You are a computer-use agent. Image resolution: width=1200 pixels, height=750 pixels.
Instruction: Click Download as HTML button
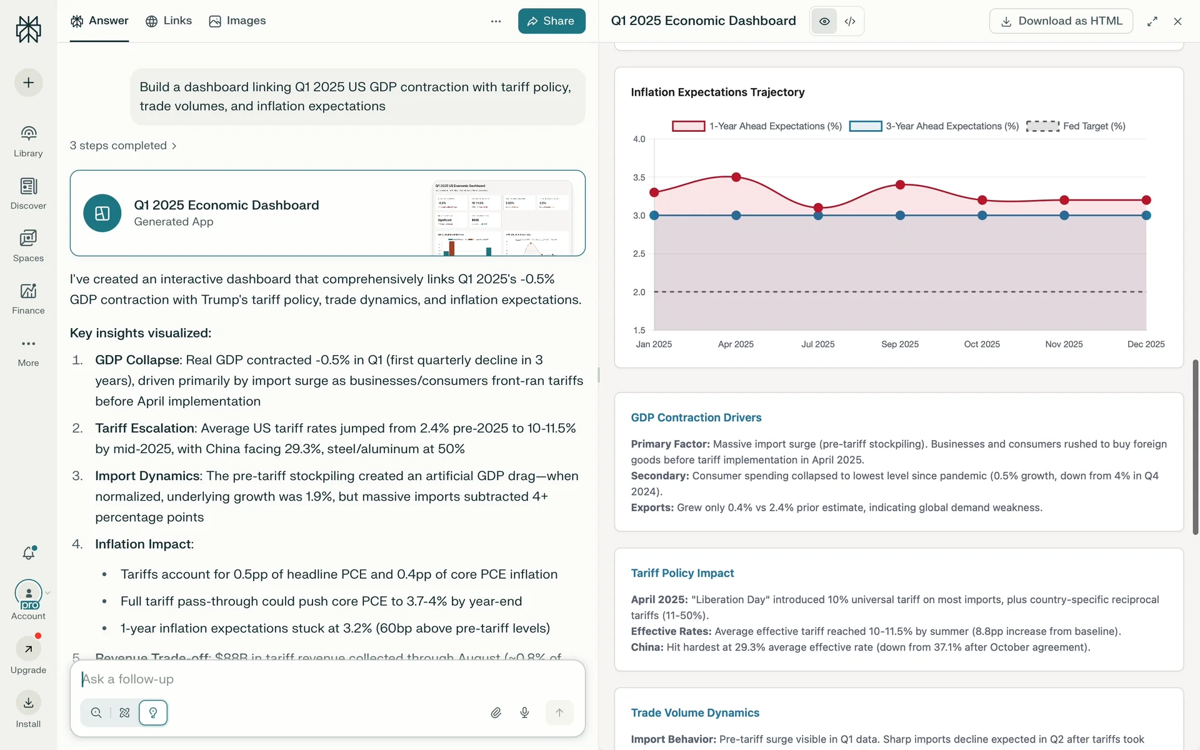(x=1061, y=21)
